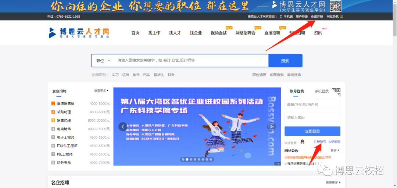Click 注册账号 link under login

pos(320,142)
